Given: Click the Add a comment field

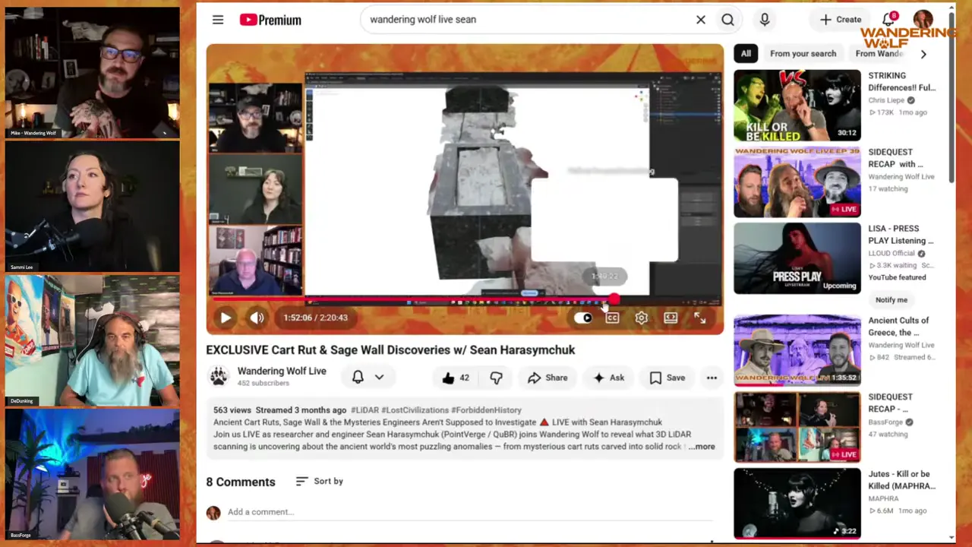Looking at the screenshot, I should coord(470,512).
